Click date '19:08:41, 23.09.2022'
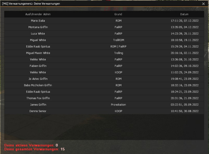 185,79
